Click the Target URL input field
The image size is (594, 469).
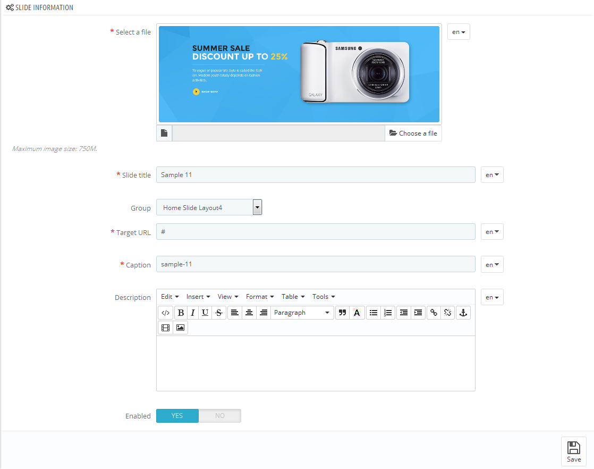coord(316,232)
